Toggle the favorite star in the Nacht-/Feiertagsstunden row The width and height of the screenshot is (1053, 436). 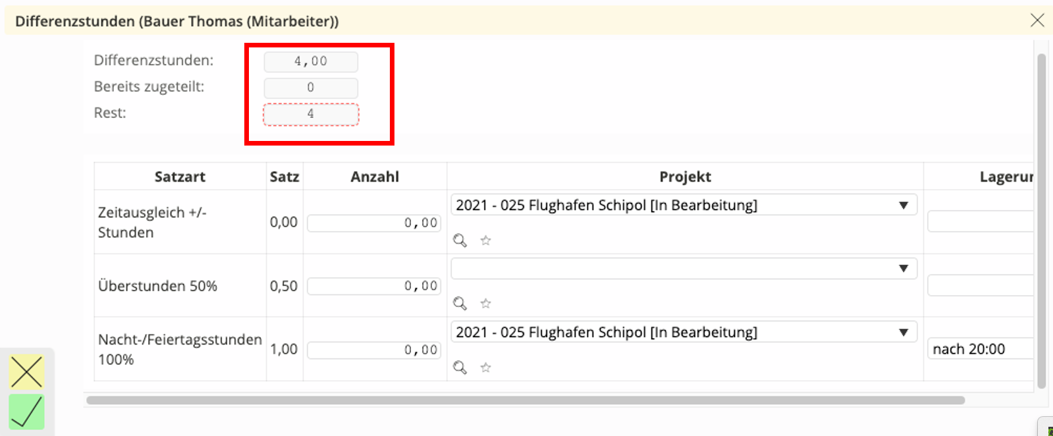pos(485,367)
